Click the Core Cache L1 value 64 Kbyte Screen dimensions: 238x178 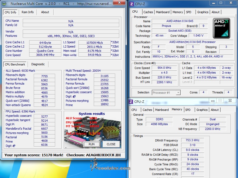pyautogui.click(x=45, y=43)
